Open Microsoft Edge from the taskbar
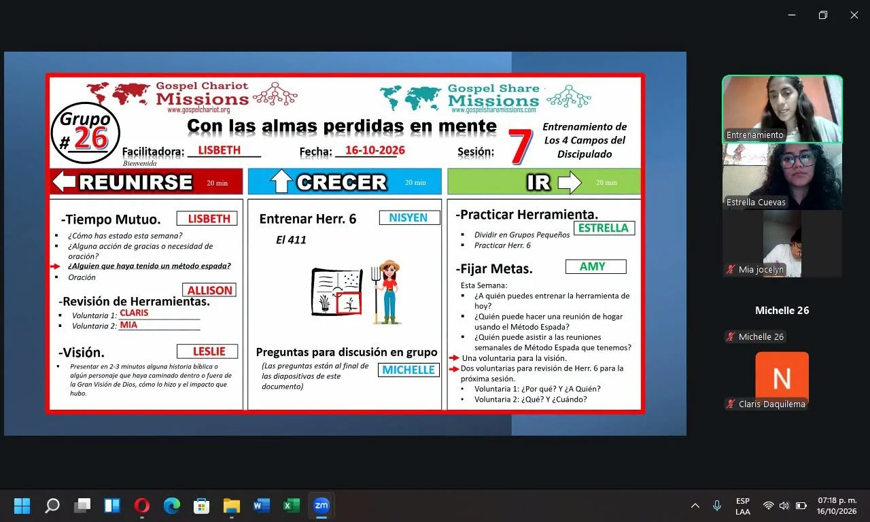Screen dimensions: 870x522 (172, 506)
